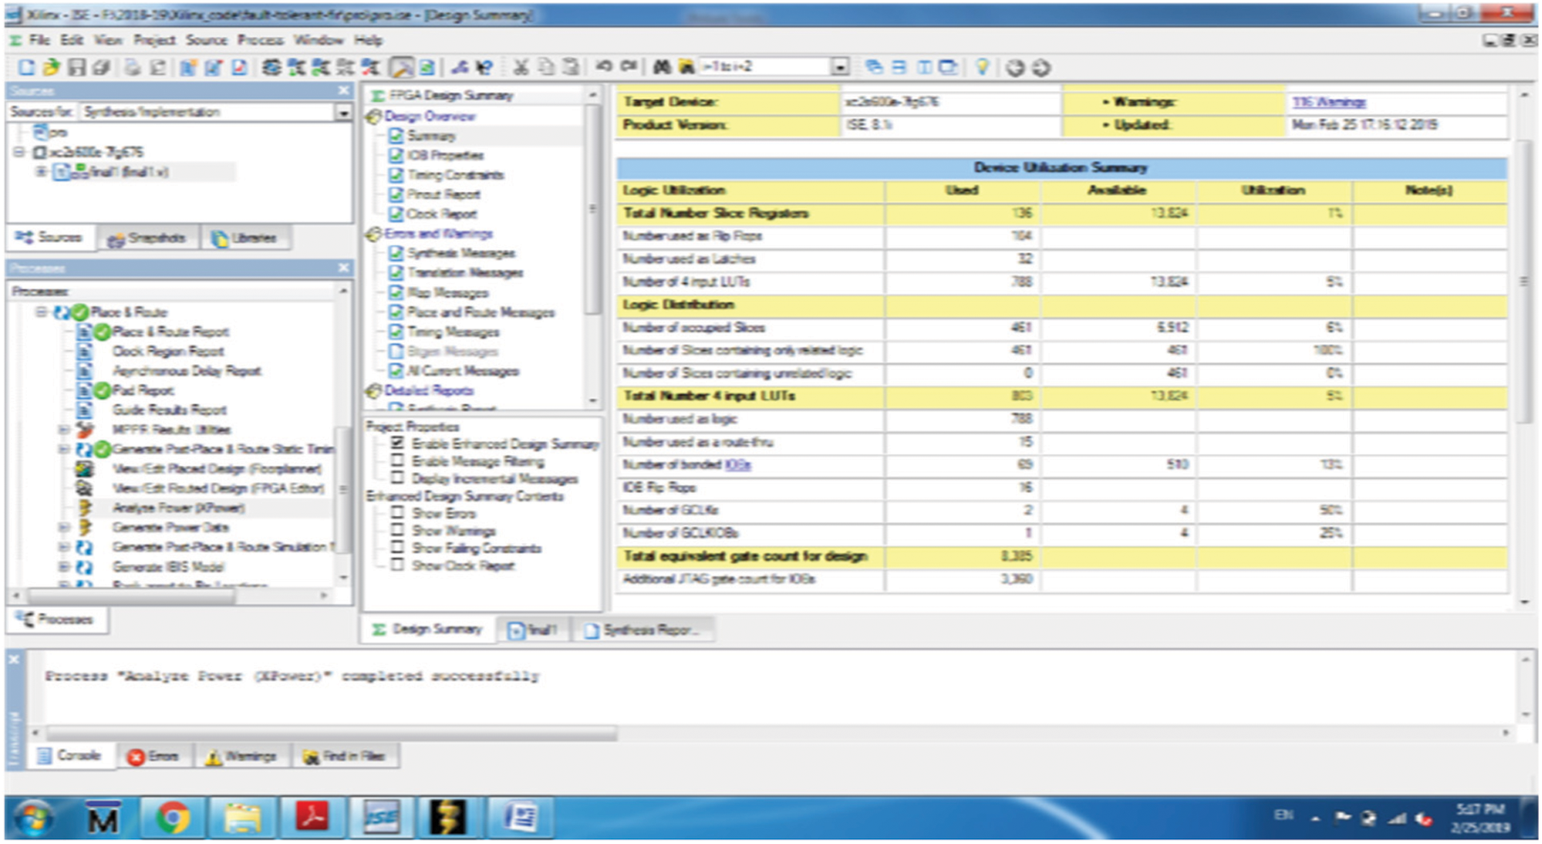The image size is (1542, 844).
Task: Click the light bulb toolbar icon
Action: [982, 68]
